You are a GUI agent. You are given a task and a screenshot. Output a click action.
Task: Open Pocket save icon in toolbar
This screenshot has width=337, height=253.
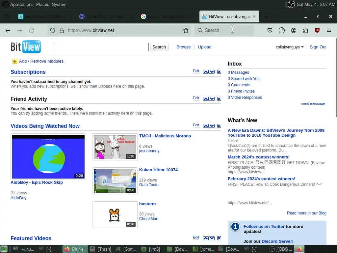click(270, 30)
